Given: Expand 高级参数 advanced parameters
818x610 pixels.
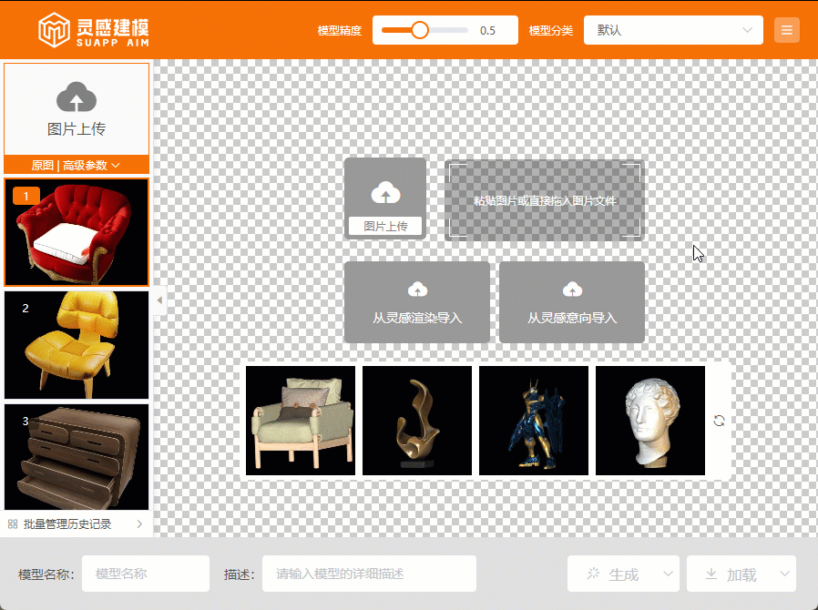Looking at the screenshot, I should (91, 166).
